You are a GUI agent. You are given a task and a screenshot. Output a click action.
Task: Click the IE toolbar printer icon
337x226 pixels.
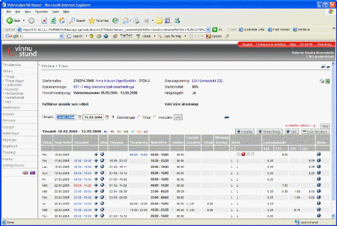coord(136,21)
